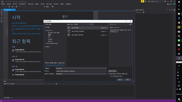Open Chrome from the Windows taskbar
Screen dimensions: 182x102
click(x=179, y=23)
